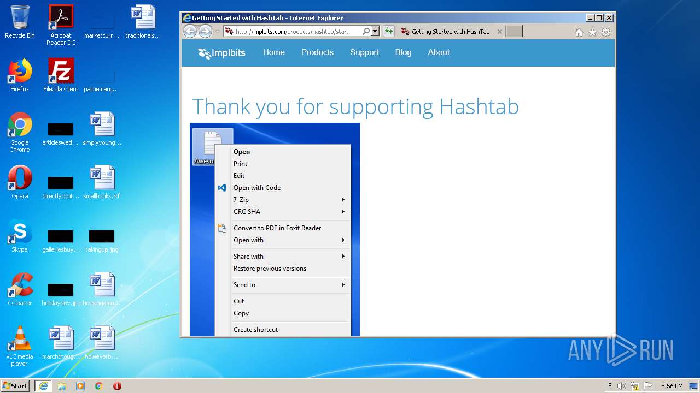Click the search magnifier in the address bar
The width and height of the screenshot is (700, 393).
[366, 32]
